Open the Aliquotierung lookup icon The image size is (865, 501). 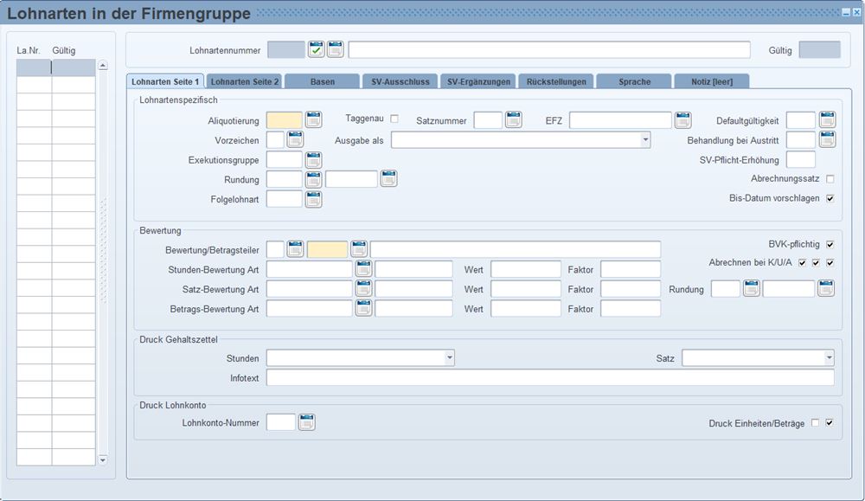point(313,119)
